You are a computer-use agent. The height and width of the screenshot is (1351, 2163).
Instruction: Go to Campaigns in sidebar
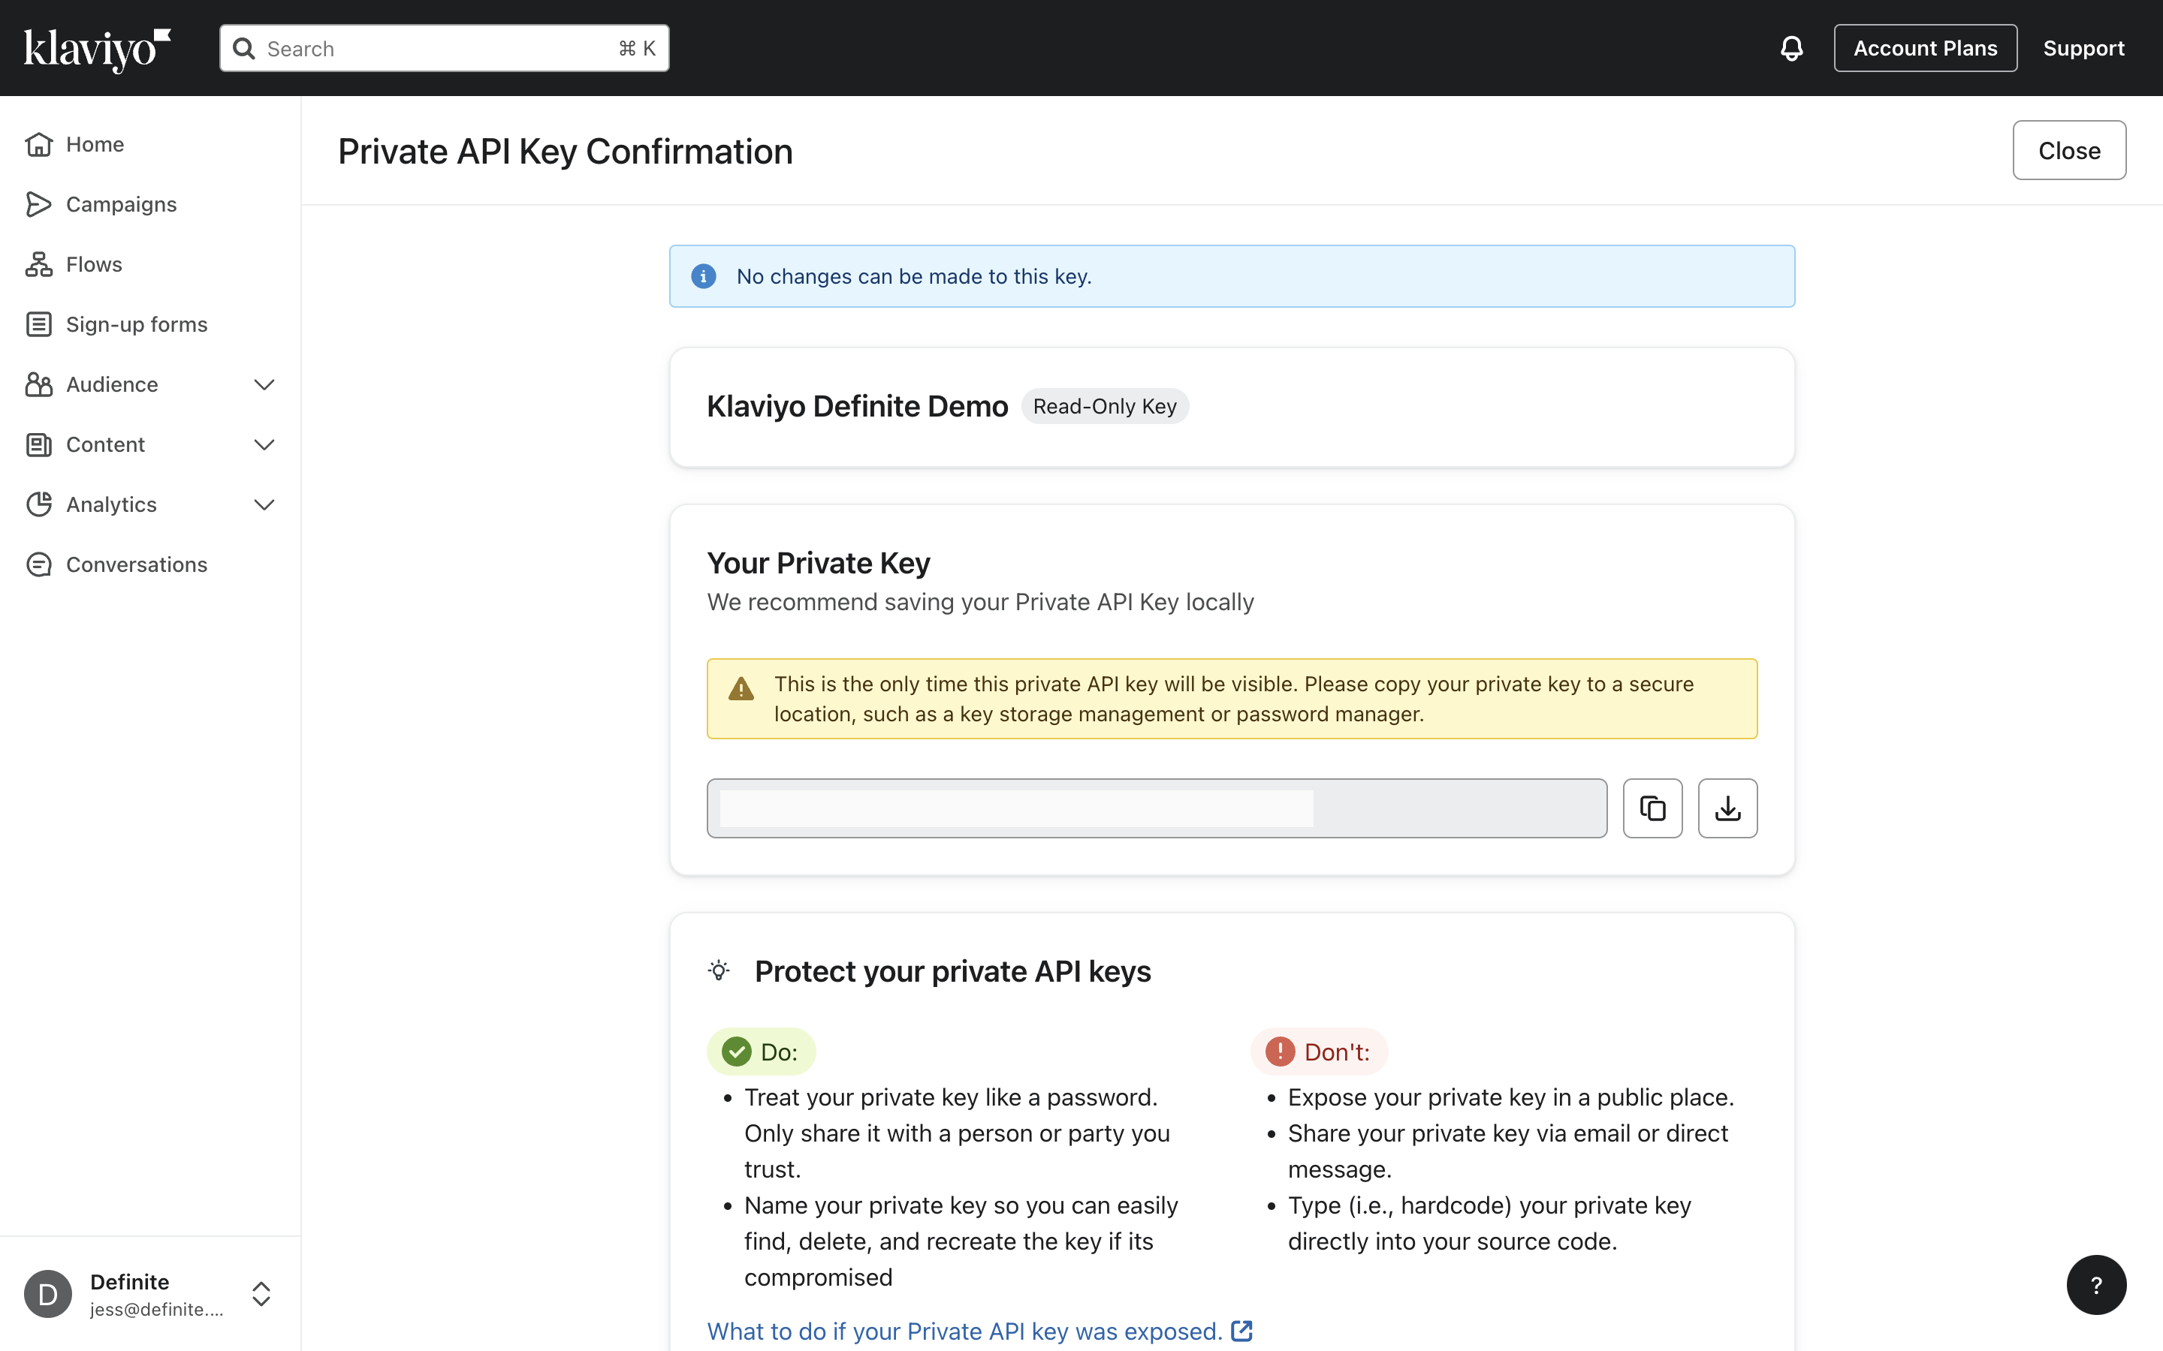coord(122,205)
